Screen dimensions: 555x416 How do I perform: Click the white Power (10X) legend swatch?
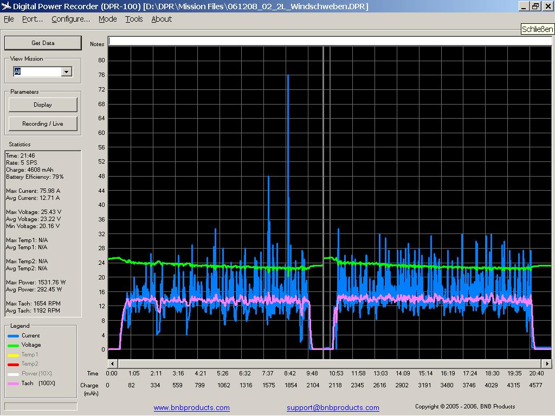click(x=13, y=374)
